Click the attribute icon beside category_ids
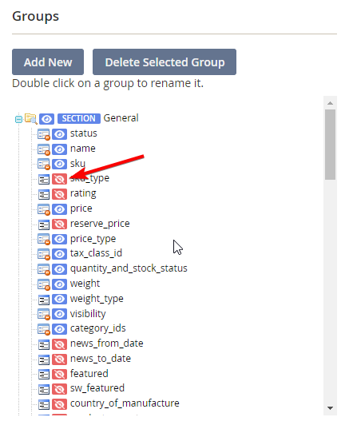The height and width of the screenshot is (425, 349). (44, 329)
